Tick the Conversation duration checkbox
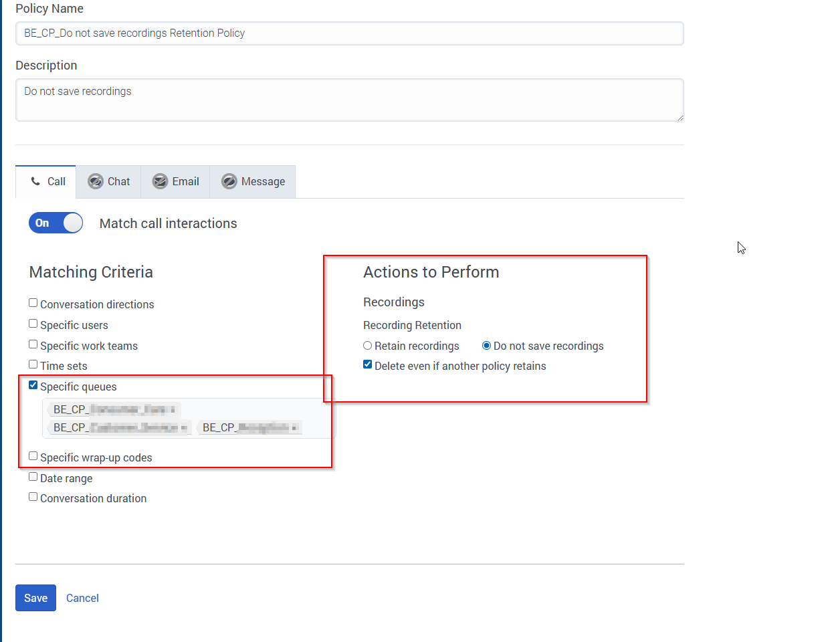828x642 pixels. (x=33, y=498)
